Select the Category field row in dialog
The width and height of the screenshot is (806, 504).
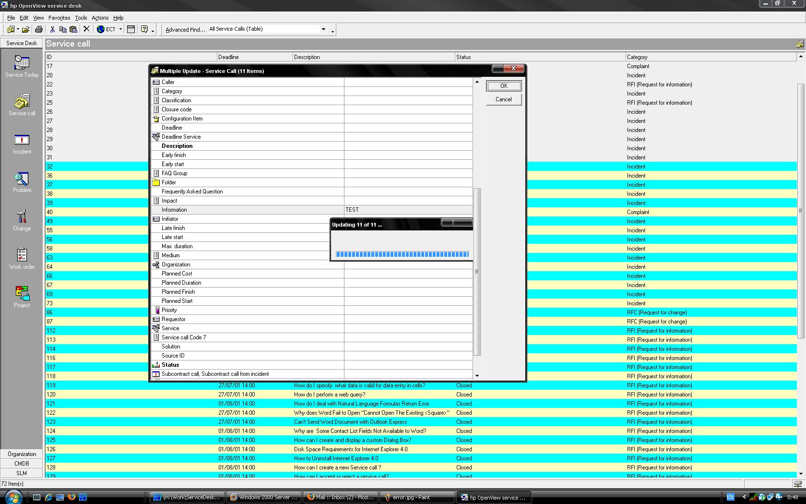click(312, 91)
